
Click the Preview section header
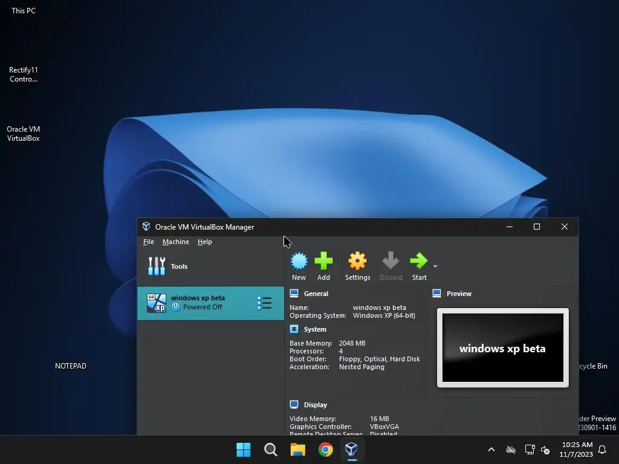(x=459, y=294)
